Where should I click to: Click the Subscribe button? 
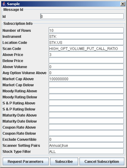[64, 161]
